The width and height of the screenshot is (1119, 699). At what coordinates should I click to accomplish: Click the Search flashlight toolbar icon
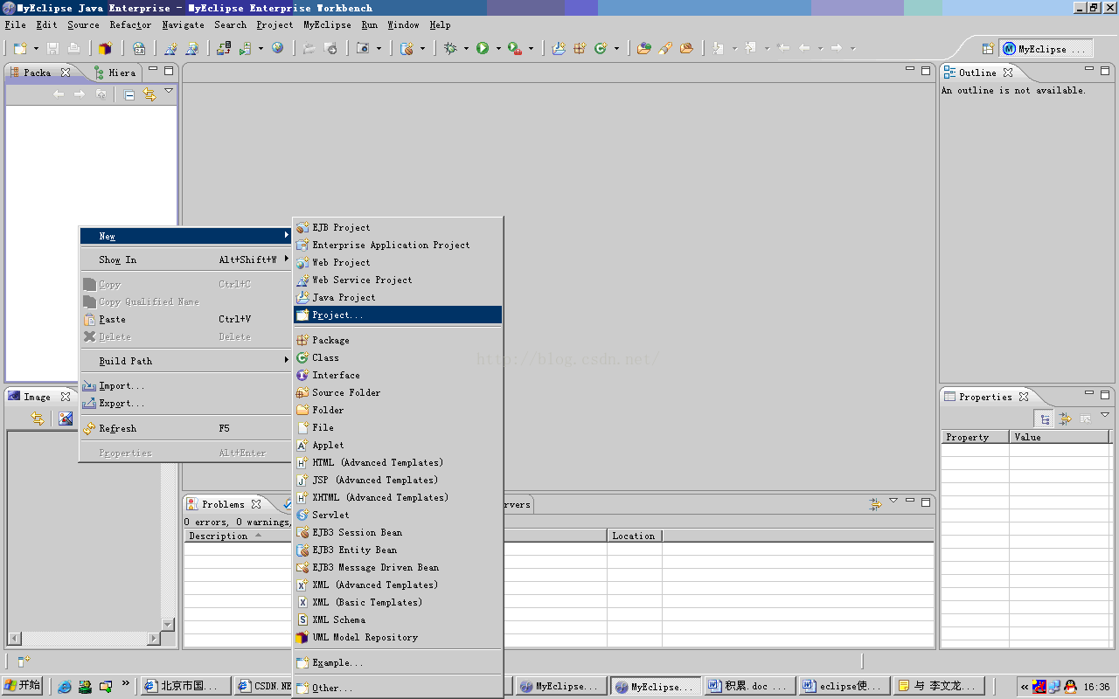tap(665, 49)
